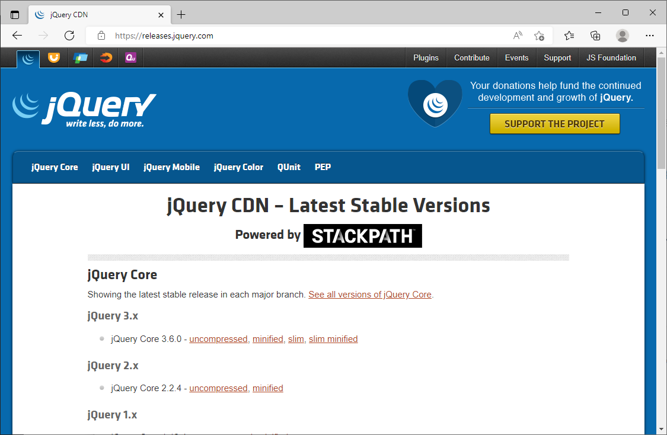Open tab actions menu
The width and height of the screenshot is (667, 435).
15,15
